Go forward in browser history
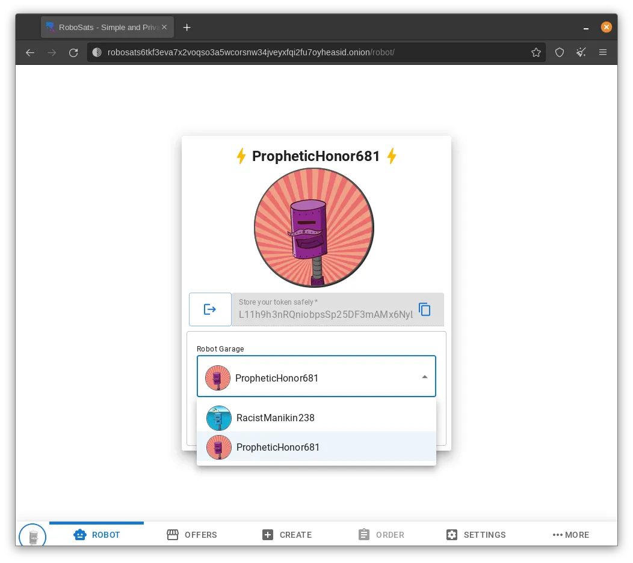 52,52
